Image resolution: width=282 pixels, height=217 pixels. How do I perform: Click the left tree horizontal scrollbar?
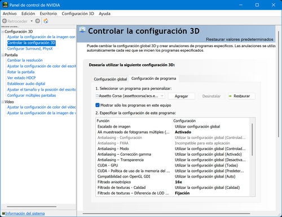coord(32,207)
